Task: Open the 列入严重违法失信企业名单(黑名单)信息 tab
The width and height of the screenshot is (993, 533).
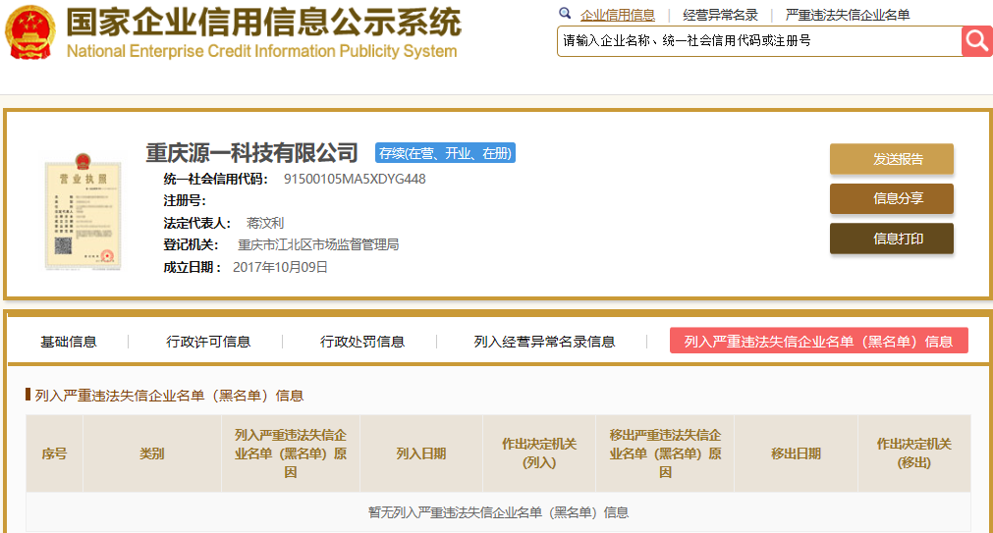Action: pyautogui.click(x=819, y=342)
